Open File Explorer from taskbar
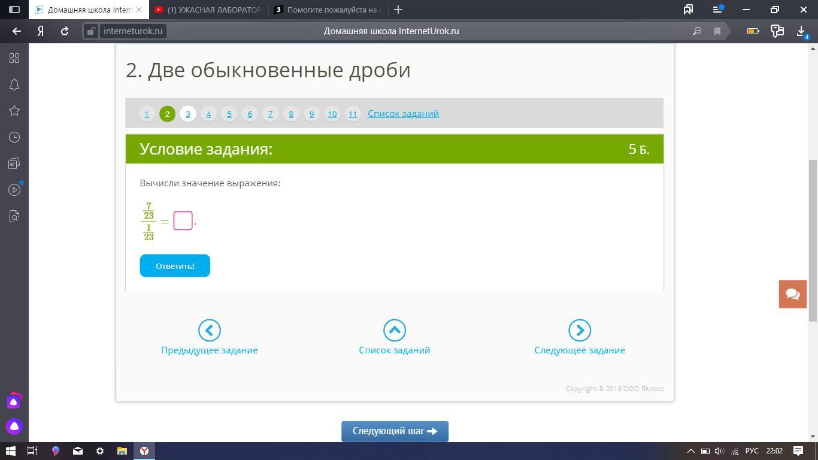 (122, 451)
